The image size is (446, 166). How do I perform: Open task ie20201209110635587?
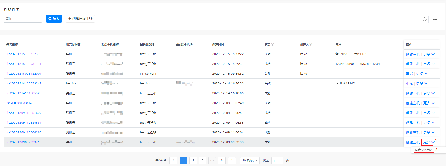tap(24, 123)
